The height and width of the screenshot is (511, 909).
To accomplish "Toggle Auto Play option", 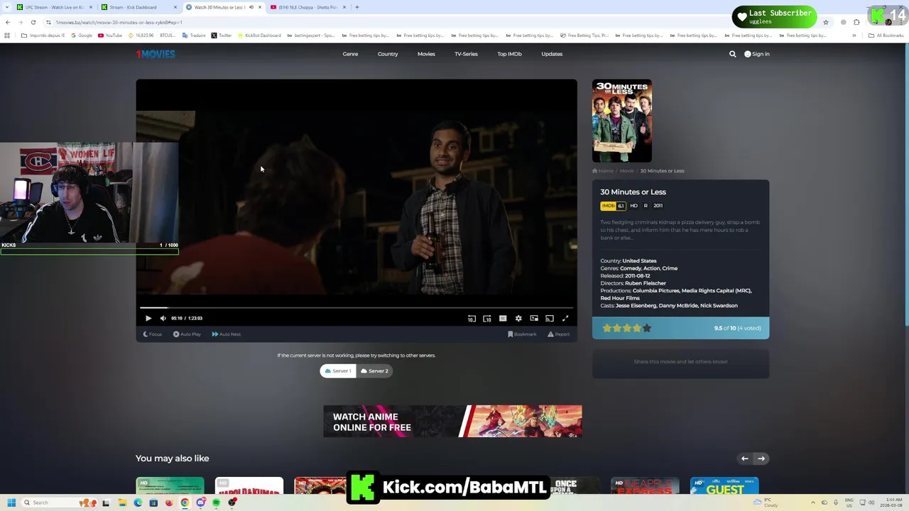I will tap(187, 334).
